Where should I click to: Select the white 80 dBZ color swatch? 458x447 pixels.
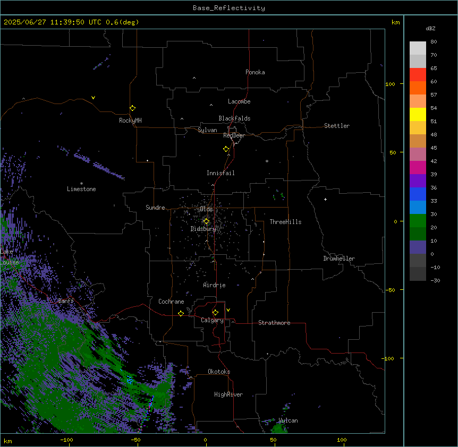[x=418, y=48]
